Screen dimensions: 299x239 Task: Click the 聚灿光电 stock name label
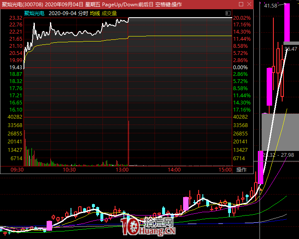[x=34, y=13]
